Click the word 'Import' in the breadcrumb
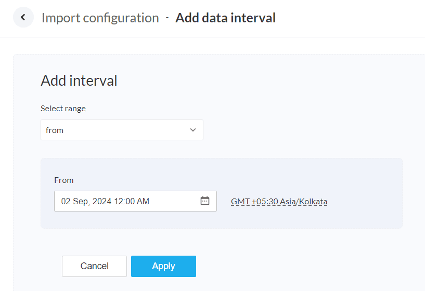 (x=57, y=18)
